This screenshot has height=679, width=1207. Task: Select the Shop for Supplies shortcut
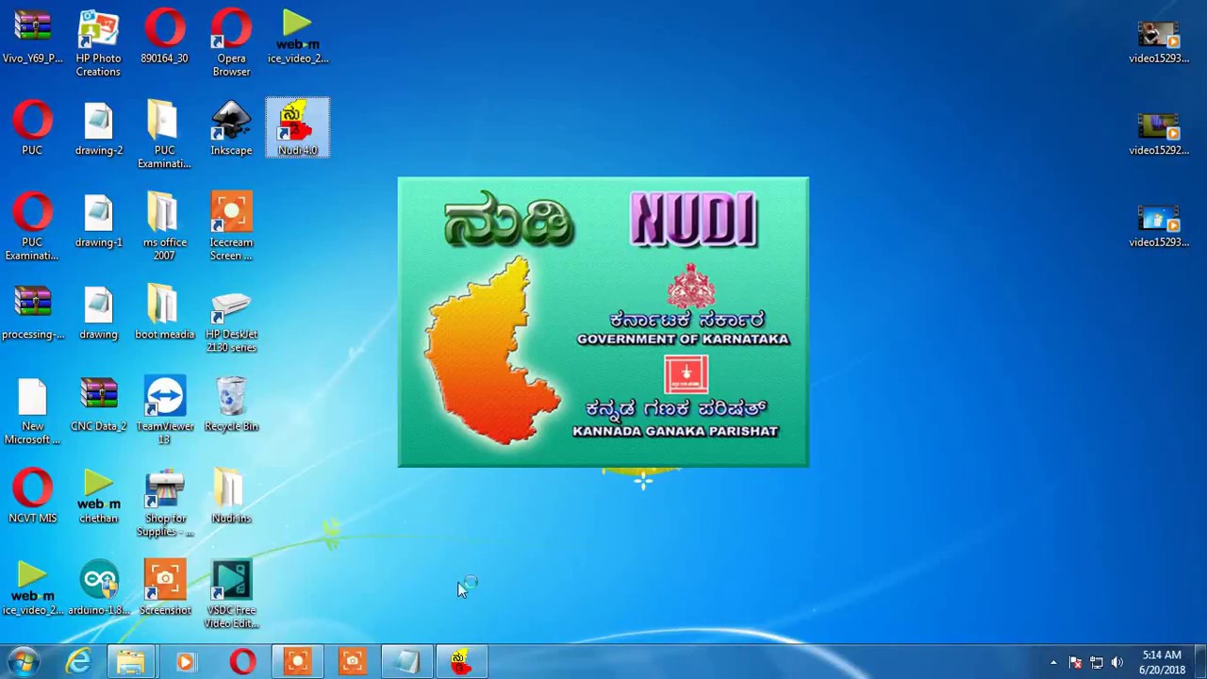(165, 503)
